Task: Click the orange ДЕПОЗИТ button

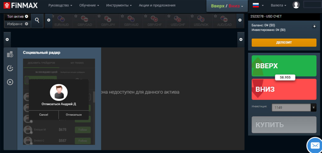Action: (284, 42)
